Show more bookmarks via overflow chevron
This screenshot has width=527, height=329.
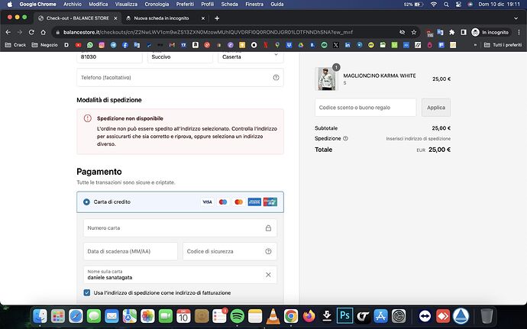pos(475,45)
